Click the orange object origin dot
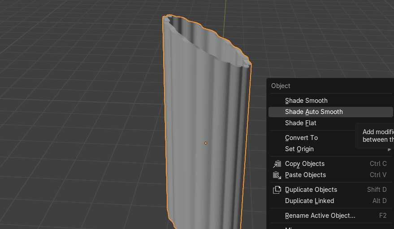 click(206, 143)
